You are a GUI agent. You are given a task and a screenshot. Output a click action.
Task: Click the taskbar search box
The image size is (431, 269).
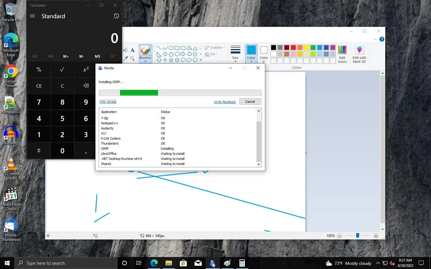(x=66, y=263)
